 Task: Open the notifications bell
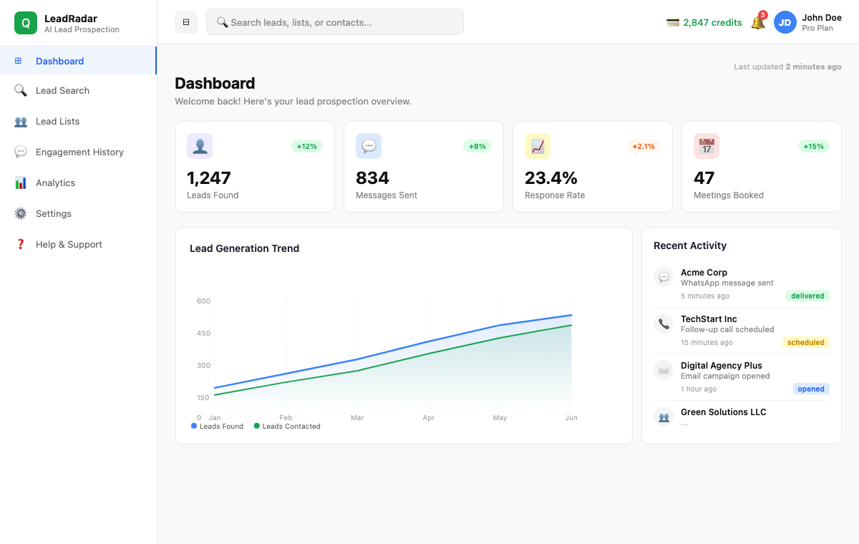click(x=757, y=22)
